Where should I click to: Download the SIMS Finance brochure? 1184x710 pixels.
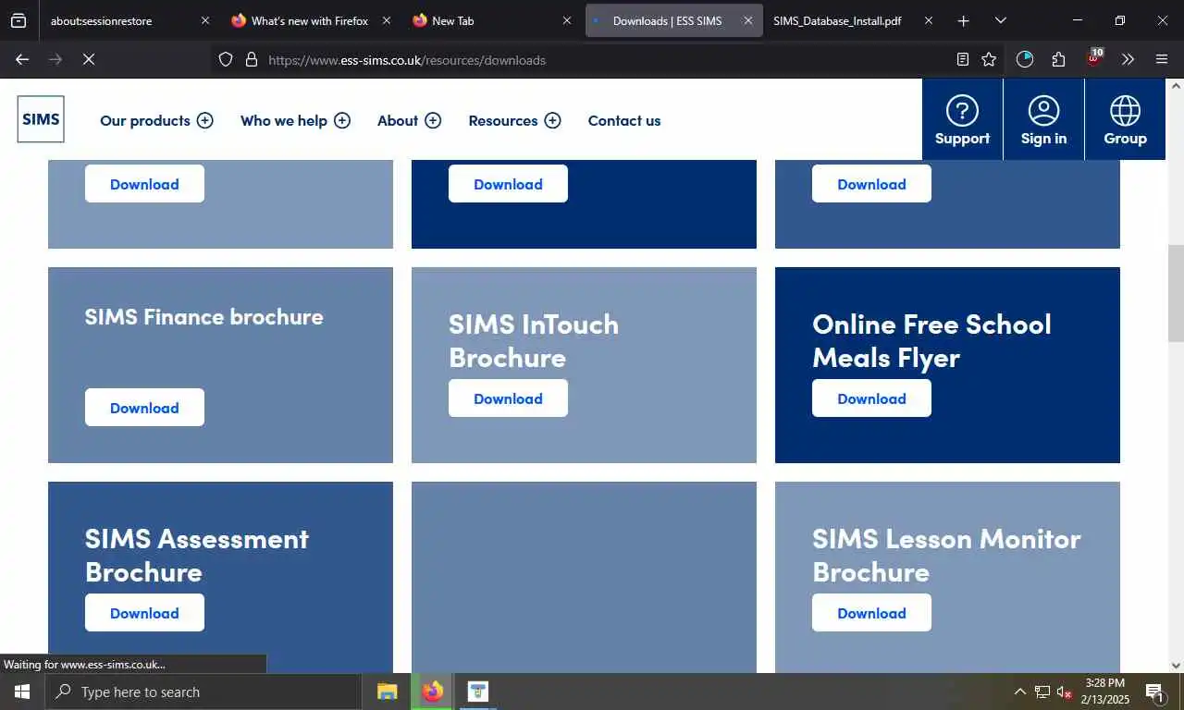click(144, 408)
